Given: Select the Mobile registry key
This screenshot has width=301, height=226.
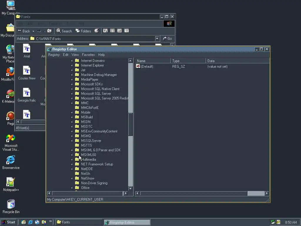Looking at the screenshot, I should [86, 112].
